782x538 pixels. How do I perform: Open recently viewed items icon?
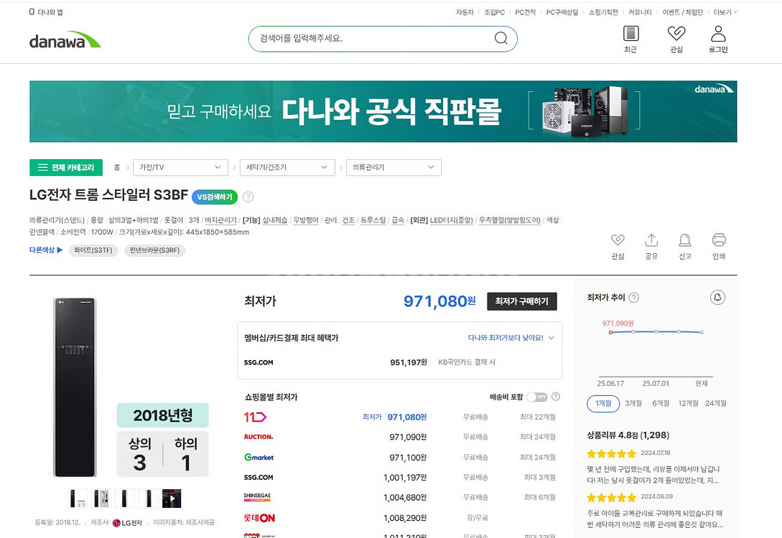click(631, 34)
